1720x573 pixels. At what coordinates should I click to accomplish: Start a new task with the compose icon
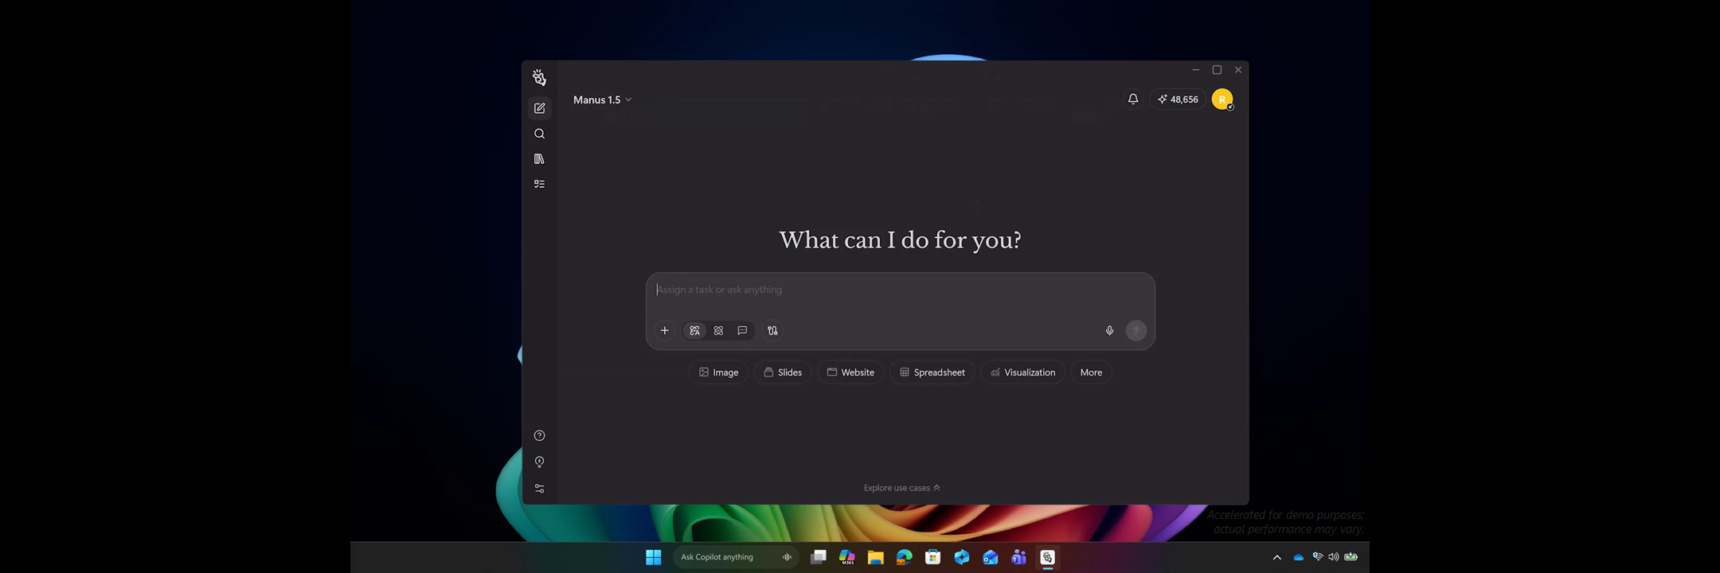click(539, 108)
